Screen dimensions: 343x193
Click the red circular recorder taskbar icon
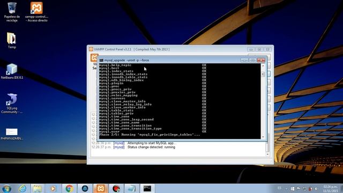point(116,188)
